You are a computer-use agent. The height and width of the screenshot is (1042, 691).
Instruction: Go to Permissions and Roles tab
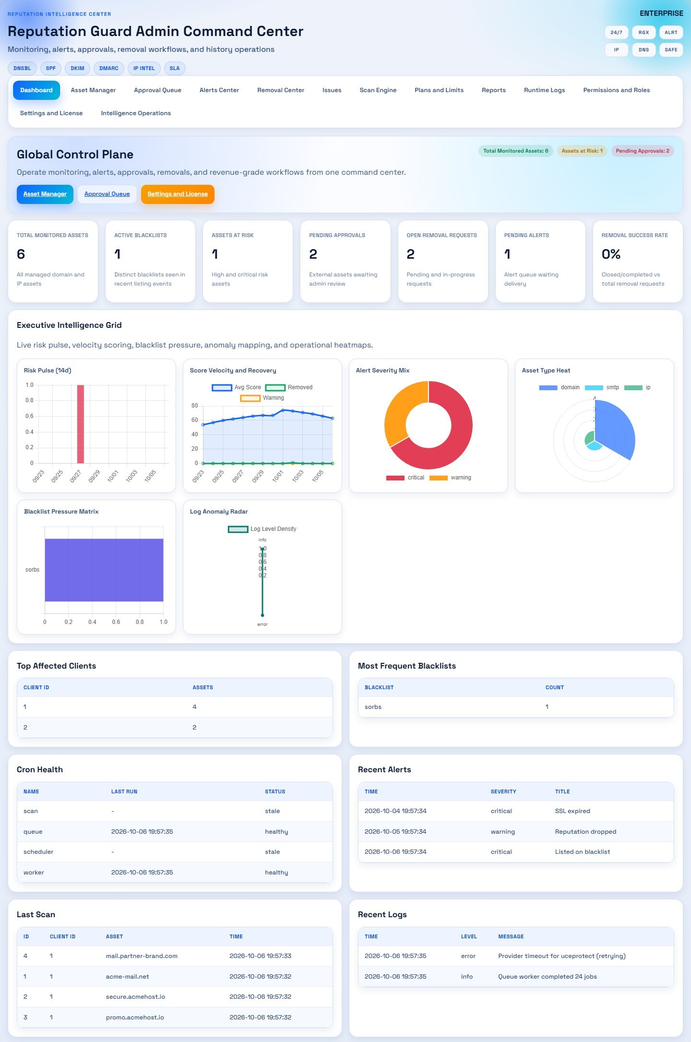click(617, 90)
